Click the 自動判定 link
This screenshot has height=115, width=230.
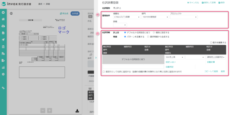(x=170, y=67)
